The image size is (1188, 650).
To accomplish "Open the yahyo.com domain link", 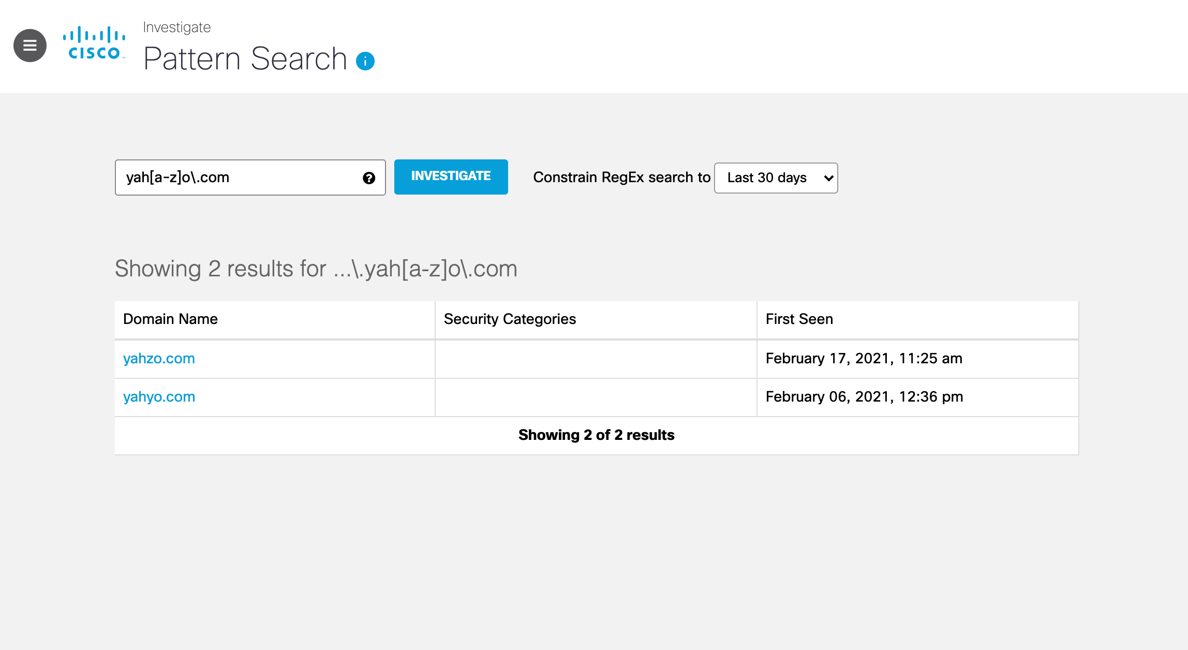I will pos(159,396).
